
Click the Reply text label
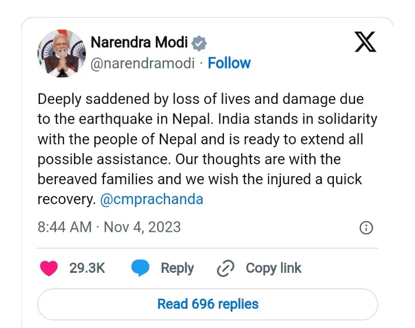point(177,268)
